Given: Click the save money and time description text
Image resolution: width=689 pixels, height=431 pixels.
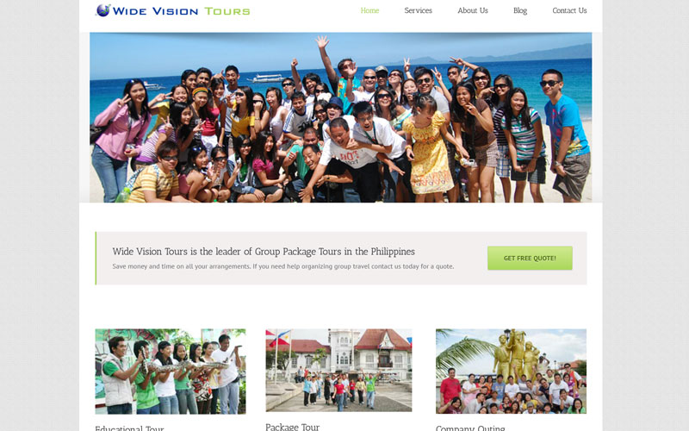Looking at the screenshot, I should [x=283, y=266].
